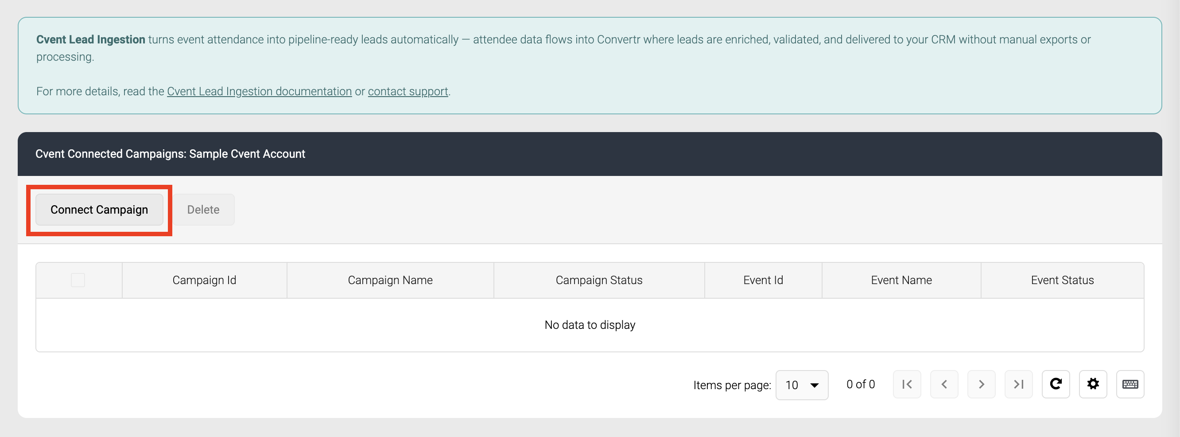Image resolution: width=1180 pixels, height=437 pixels.
Task: Go to next page icon
Action: pos(981,384)
